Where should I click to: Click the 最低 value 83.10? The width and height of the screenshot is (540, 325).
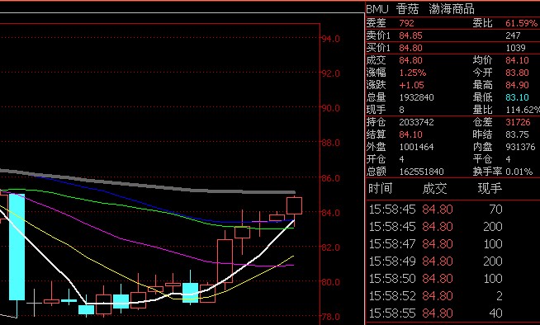coord(517,97)
